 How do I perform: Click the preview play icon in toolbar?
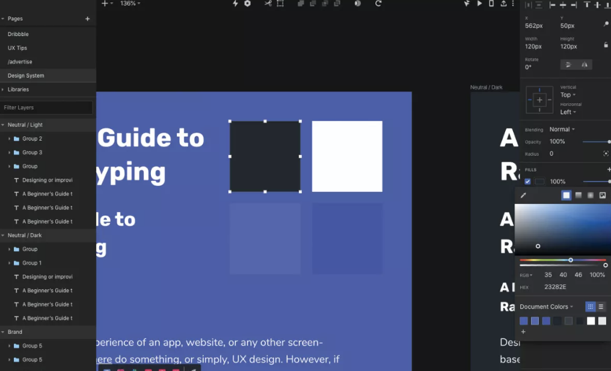[479, 4]
